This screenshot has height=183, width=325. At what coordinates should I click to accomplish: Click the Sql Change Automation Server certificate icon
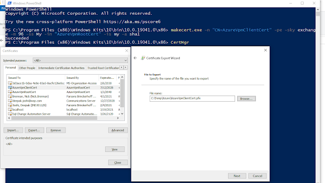click(10, 114)
